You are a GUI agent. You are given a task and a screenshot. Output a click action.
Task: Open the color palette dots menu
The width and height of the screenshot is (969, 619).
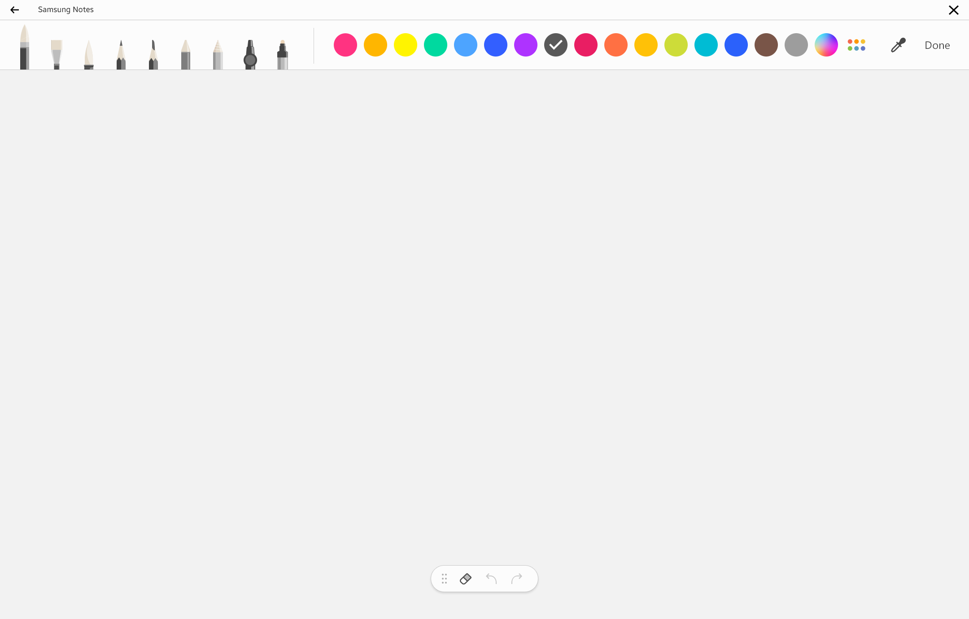tap(856, 45)
